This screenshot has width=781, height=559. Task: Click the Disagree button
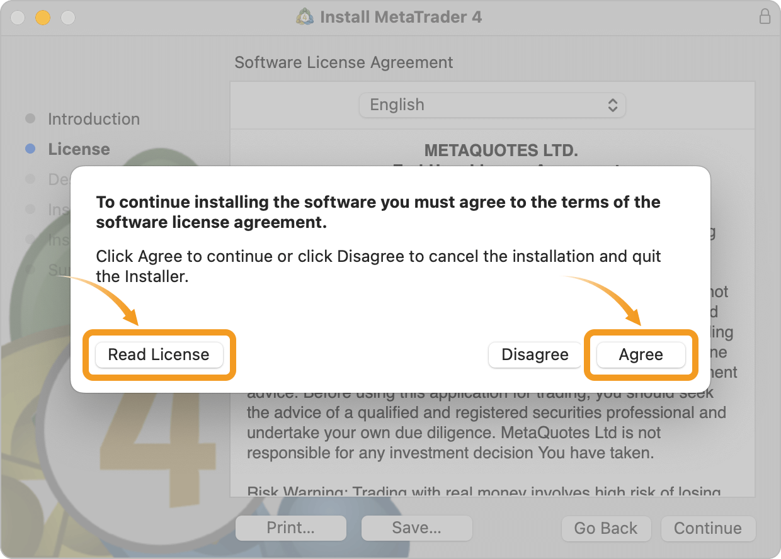coord(535,354)
